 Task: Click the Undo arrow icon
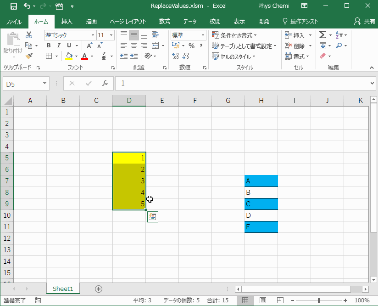click(x=27, y=6)
